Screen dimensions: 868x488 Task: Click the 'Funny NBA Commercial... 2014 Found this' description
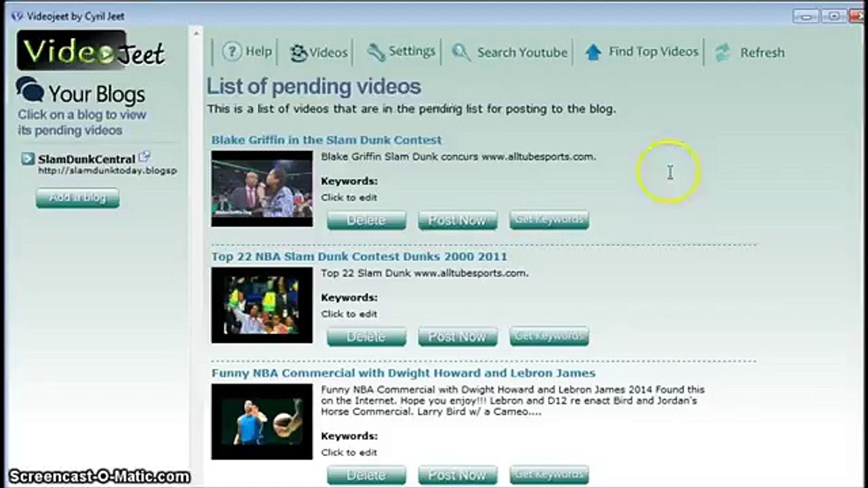coord(513,401)
